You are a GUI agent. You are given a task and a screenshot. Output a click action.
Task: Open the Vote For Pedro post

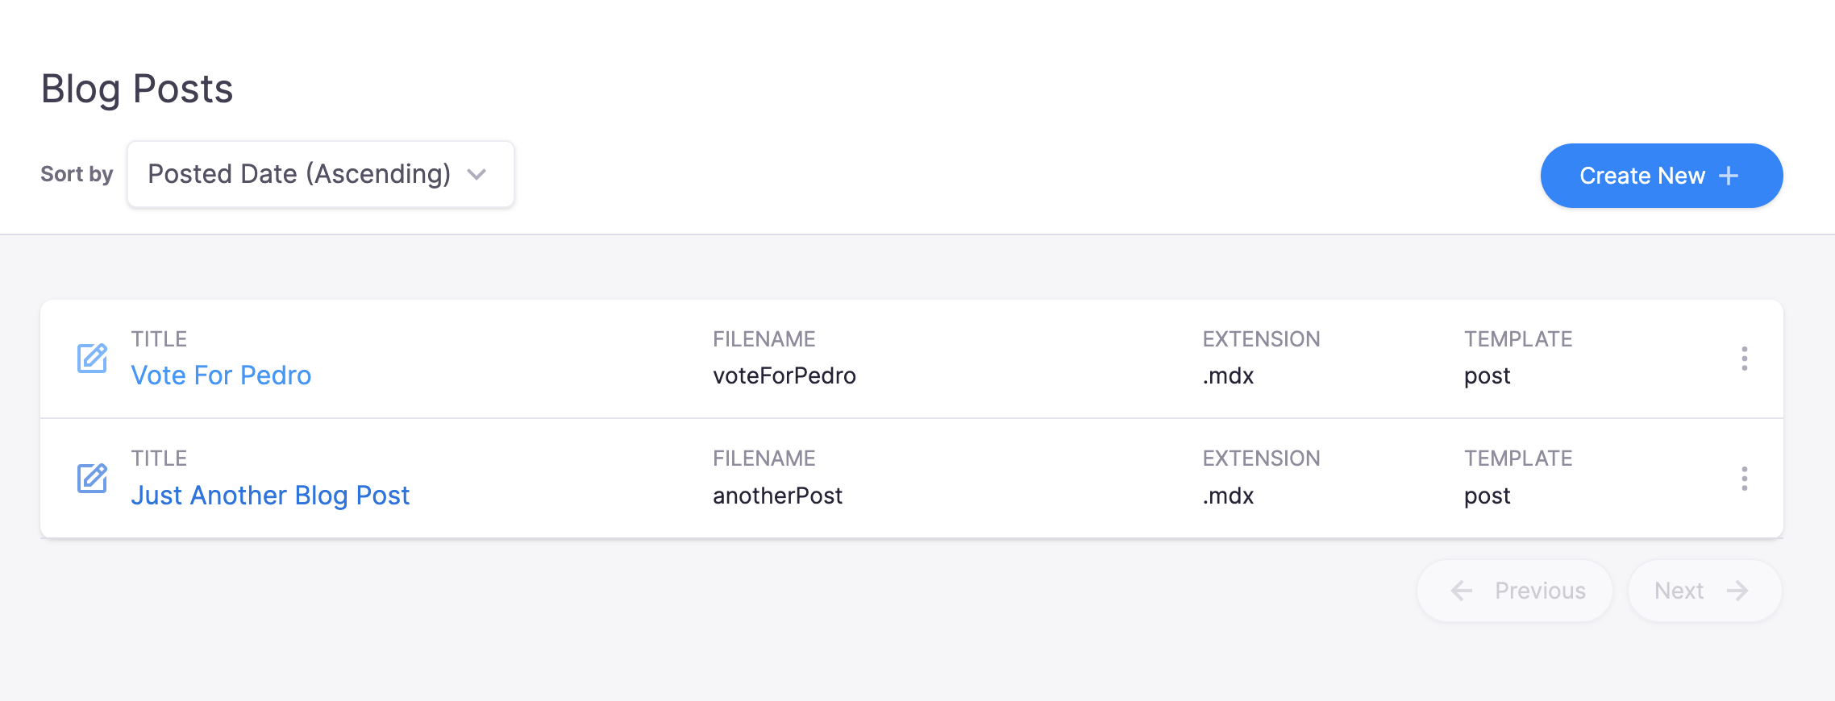point(221,375)
